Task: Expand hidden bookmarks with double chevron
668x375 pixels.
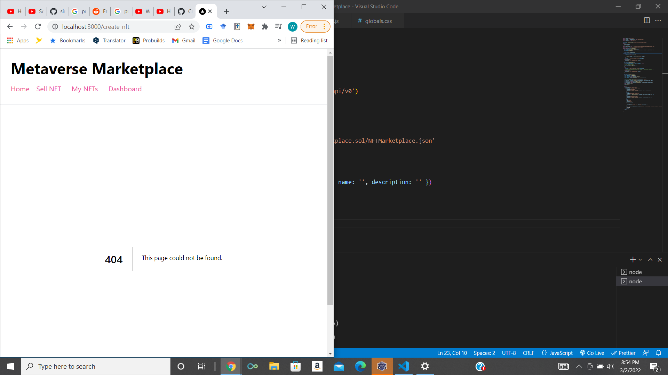Action: tap(279, 40)
